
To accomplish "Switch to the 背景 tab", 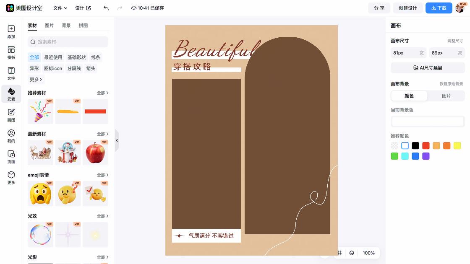I will pos(66,26).
